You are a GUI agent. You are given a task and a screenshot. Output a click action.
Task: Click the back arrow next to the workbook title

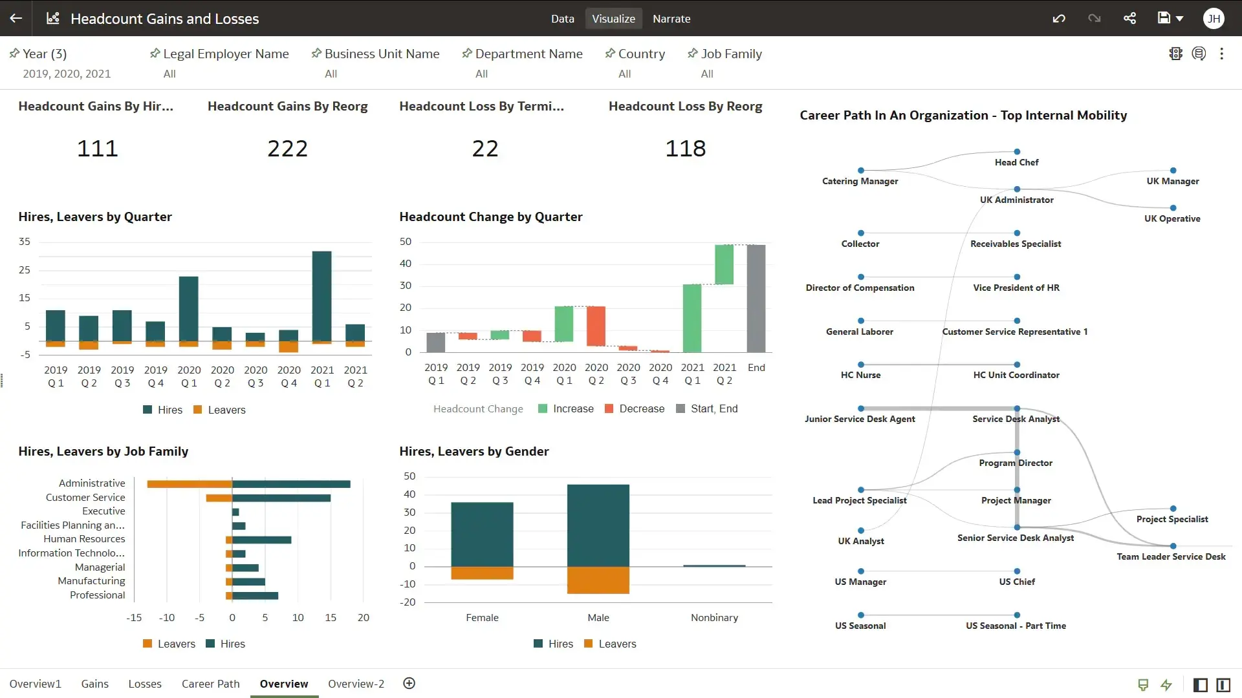[x=16, y=18]
